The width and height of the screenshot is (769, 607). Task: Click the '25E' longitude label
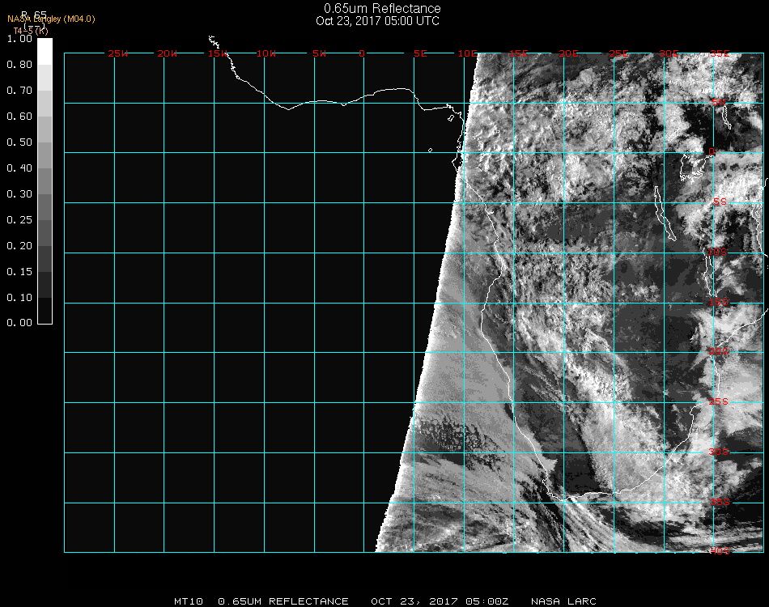619,53
